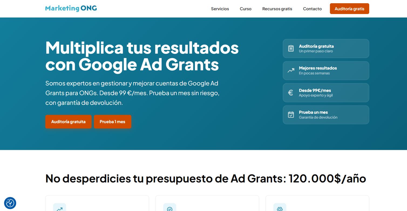Screen dimensions: 407x211
Task: Click the 'Un primer paso claro' subtitle
Action: [316, 51]
